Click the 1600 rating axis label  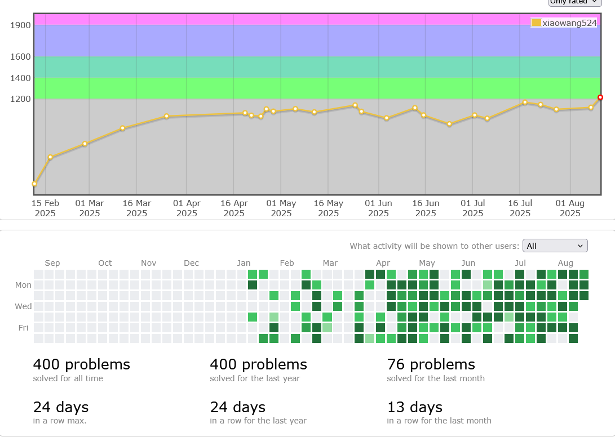pos(20,57)
